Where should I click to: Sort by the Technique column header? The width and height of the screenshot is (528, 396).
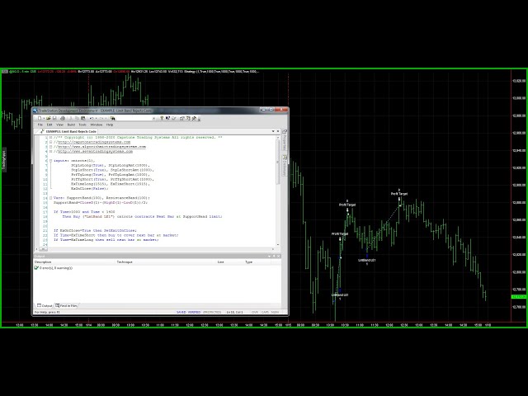tap(125, 262)
